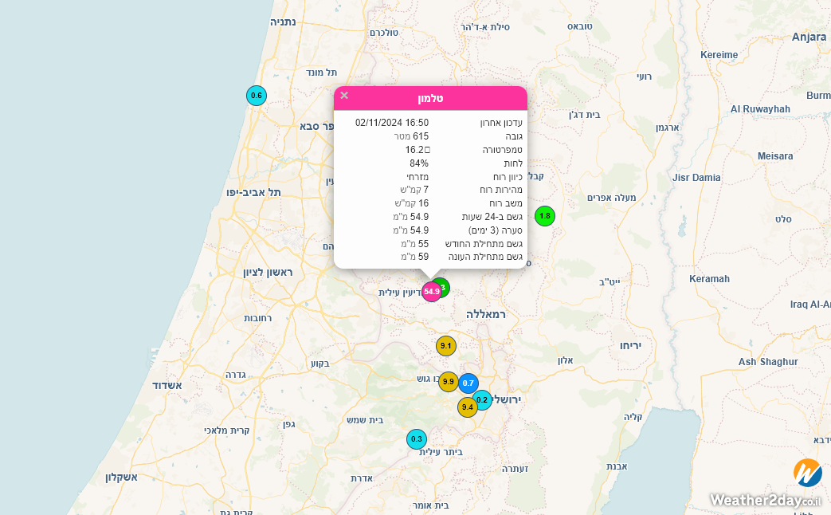This screenshot has height=515, width=831.
Task: Select the yellow 9.9 rain marker
Action: 448,382
